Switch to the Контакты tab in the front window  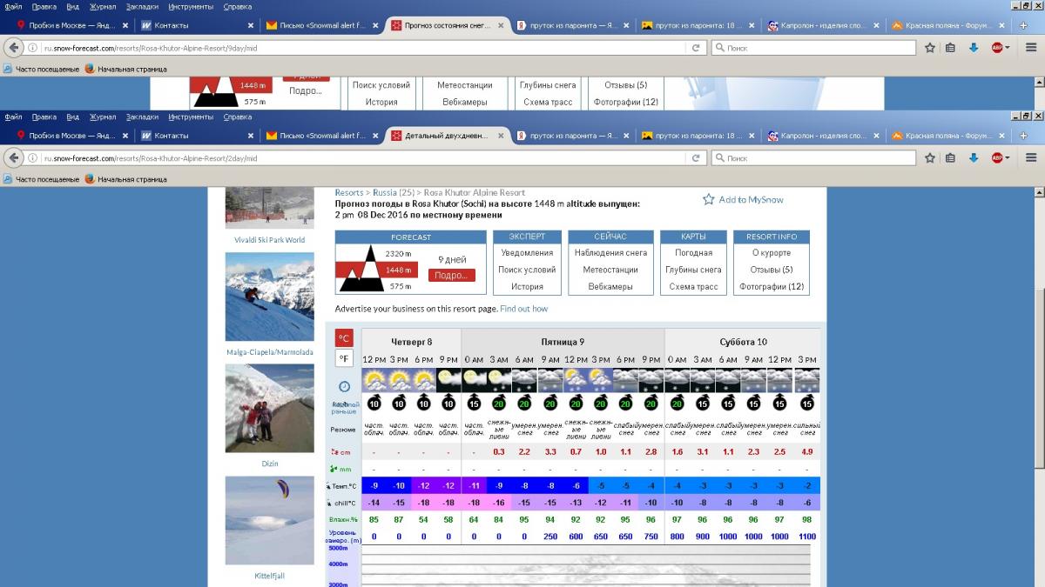pos(199,136)
